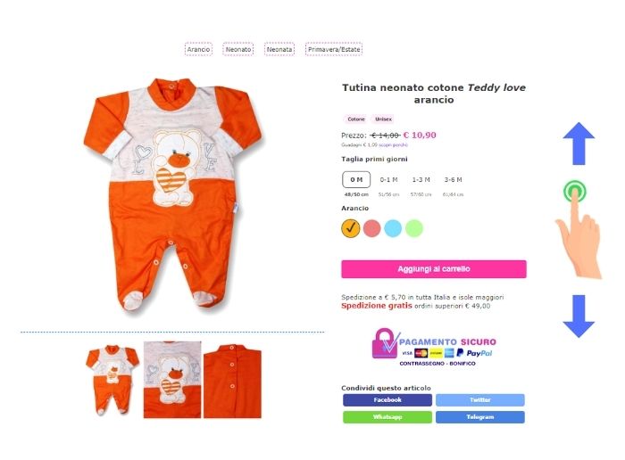View the back-of-garment buttons thumbnail
This screenshot has width=625, height=460.
tap(232, 381)
